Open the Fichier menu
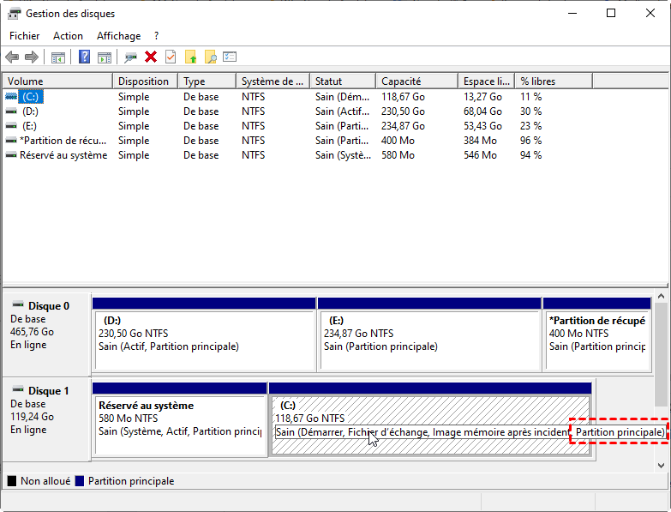671x512 pixels. coord(25,36)
